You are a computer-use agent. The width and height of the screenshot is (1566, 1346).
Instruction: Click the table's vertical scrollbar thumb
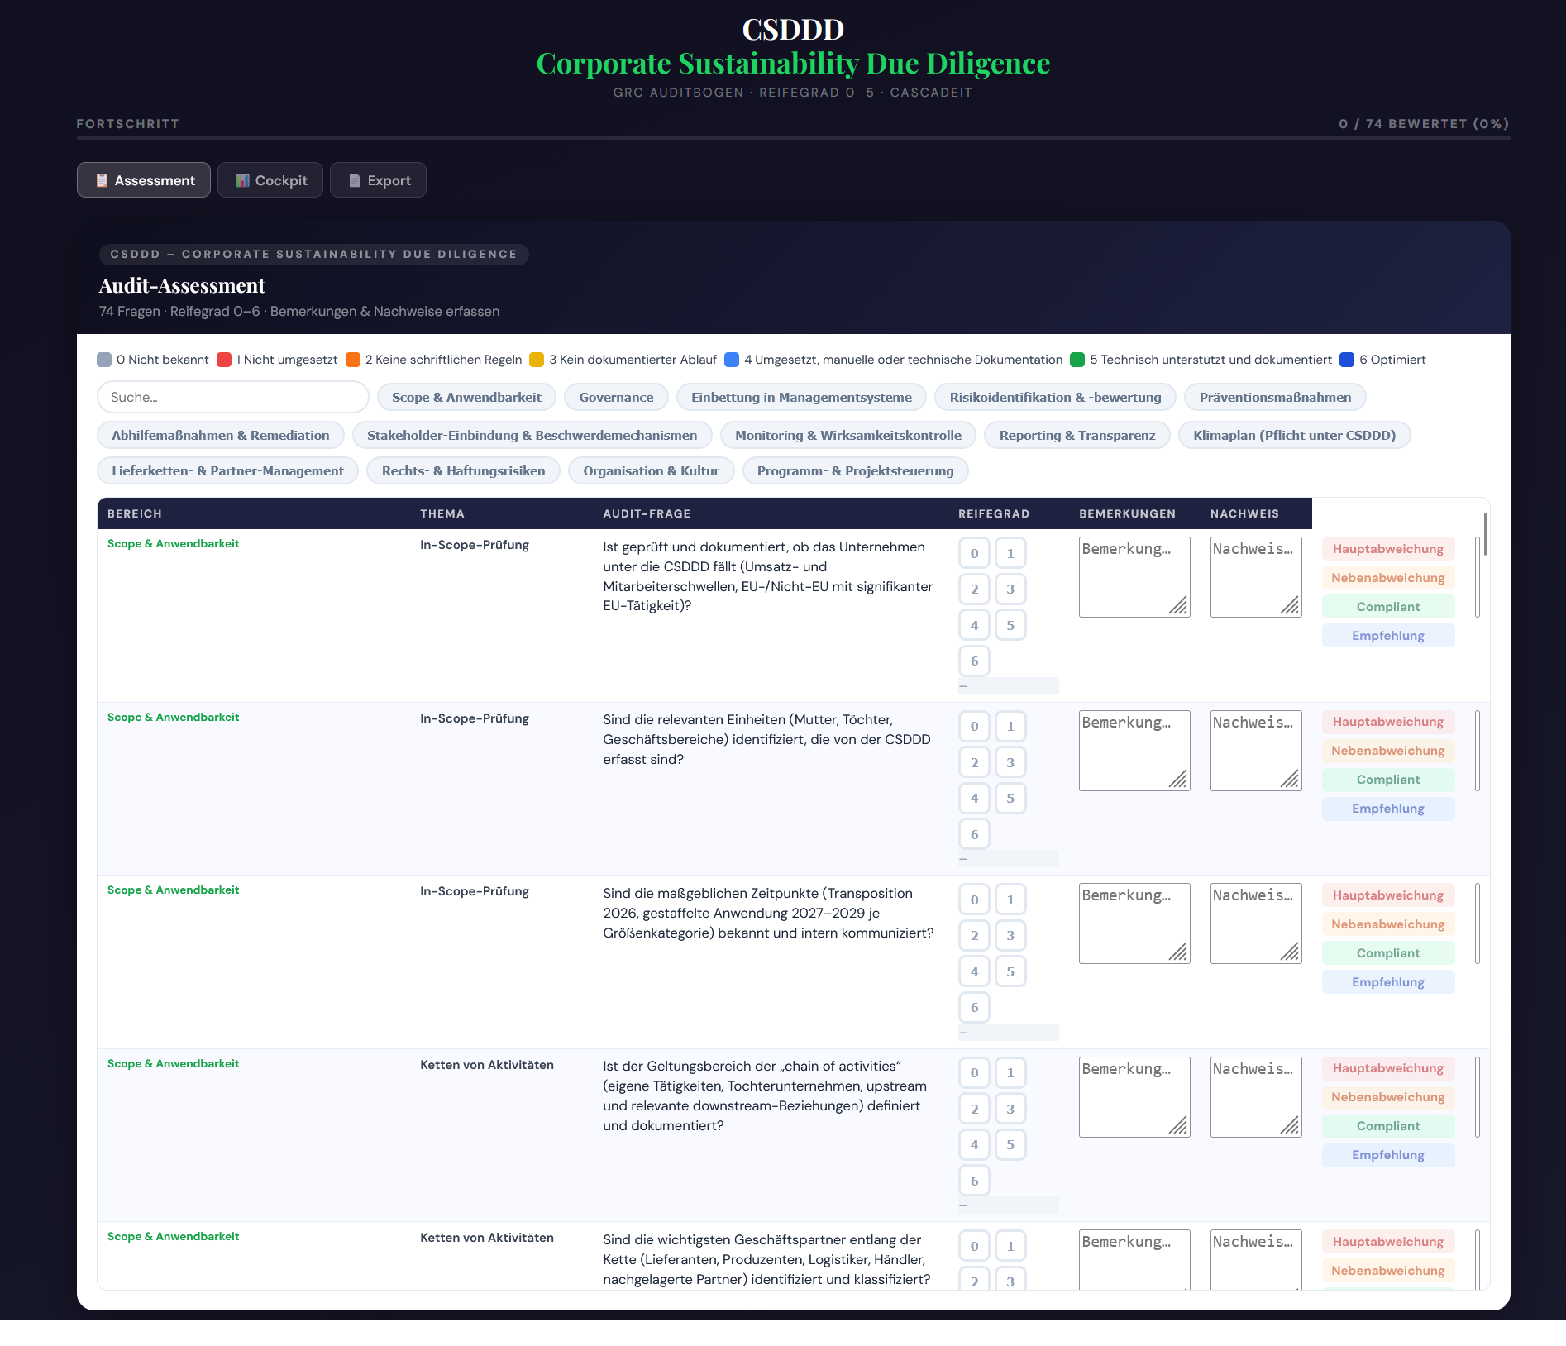(1486, 533)
